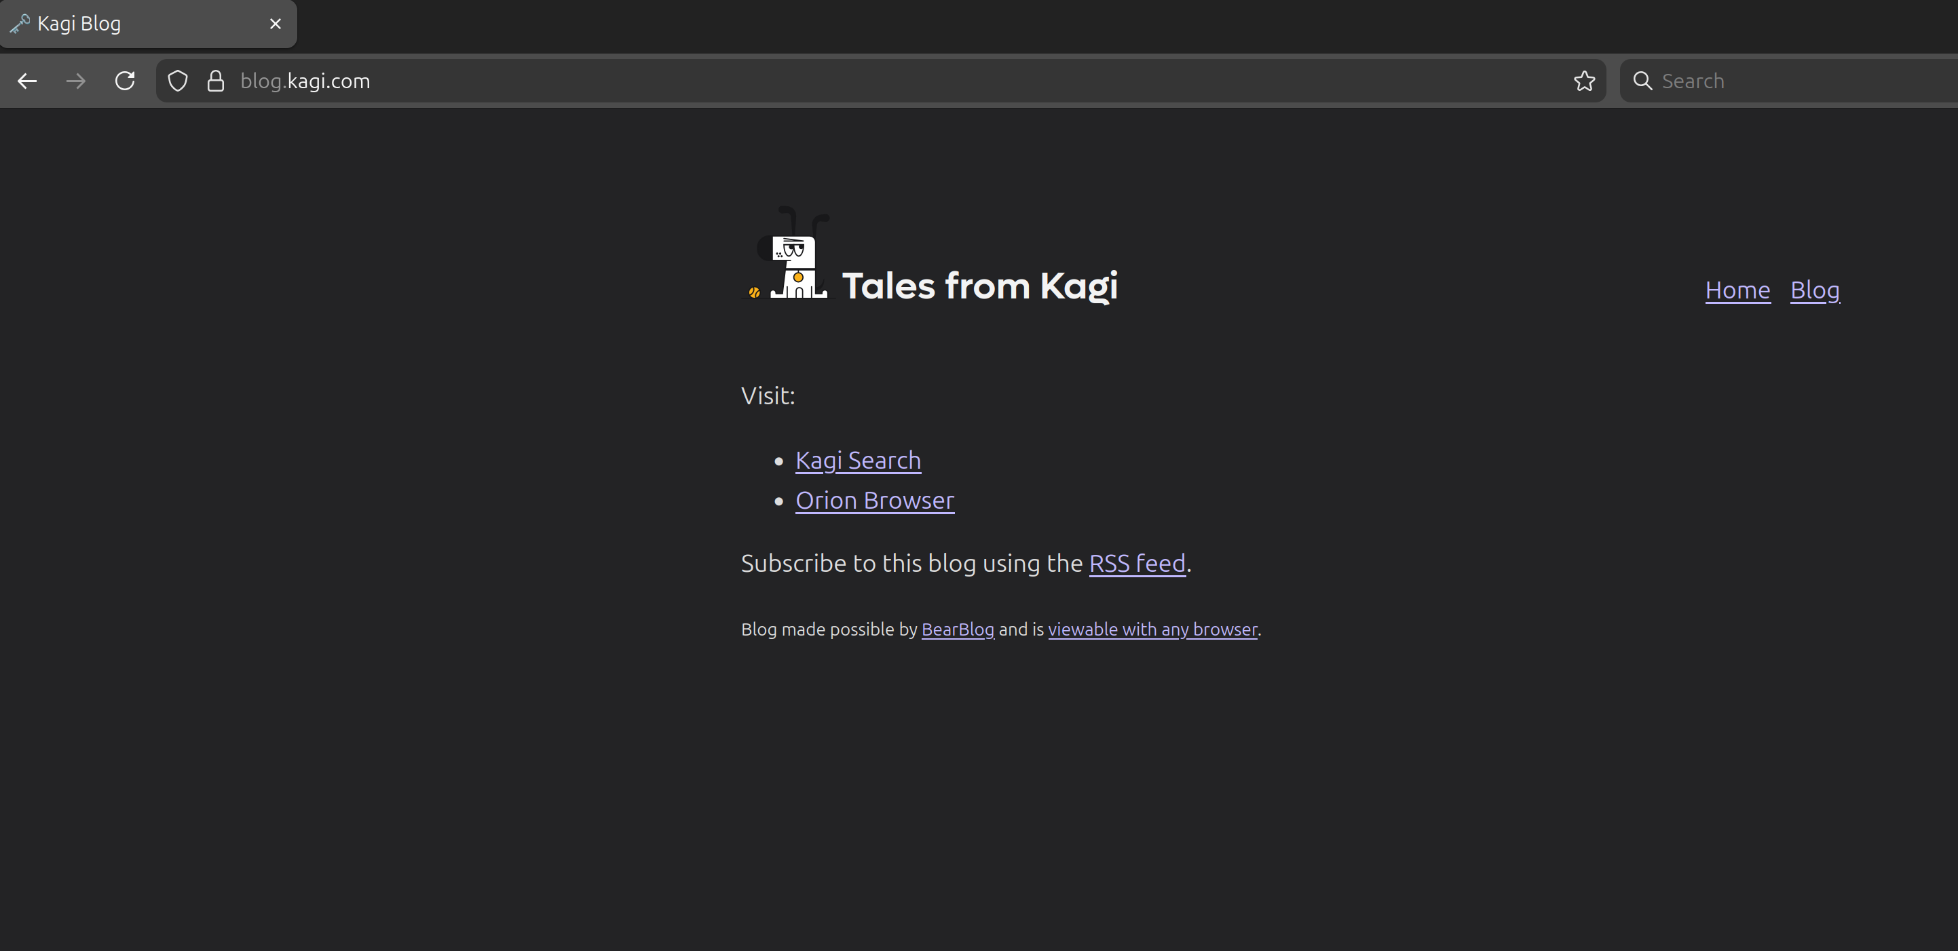Click the back navigation arrow

click(27, 81)
